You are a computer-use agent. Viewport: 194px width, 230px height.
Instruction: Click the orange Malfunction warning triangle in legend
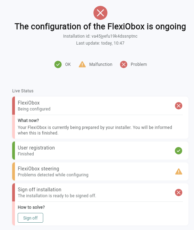tap(82, 64)
